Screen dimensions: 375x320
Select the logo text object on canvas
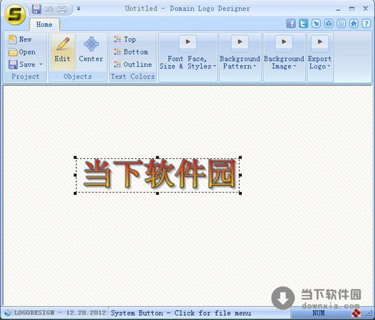(x=158, y=175)
